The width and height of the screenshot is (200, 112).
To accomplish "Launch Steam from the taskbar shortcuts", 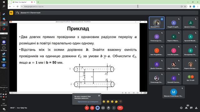I will pyautogui.click(x=4, y=54).
